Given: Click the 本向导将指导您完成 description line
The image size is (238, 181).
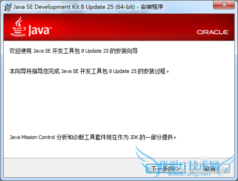Looking at the screenshot, I should click(x=89, y=71).
